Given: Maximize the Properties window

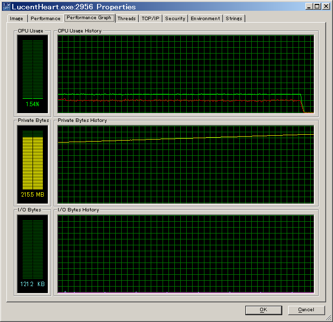Looking at the screenshot, I should pyautogui.click(x=316, y=7).
